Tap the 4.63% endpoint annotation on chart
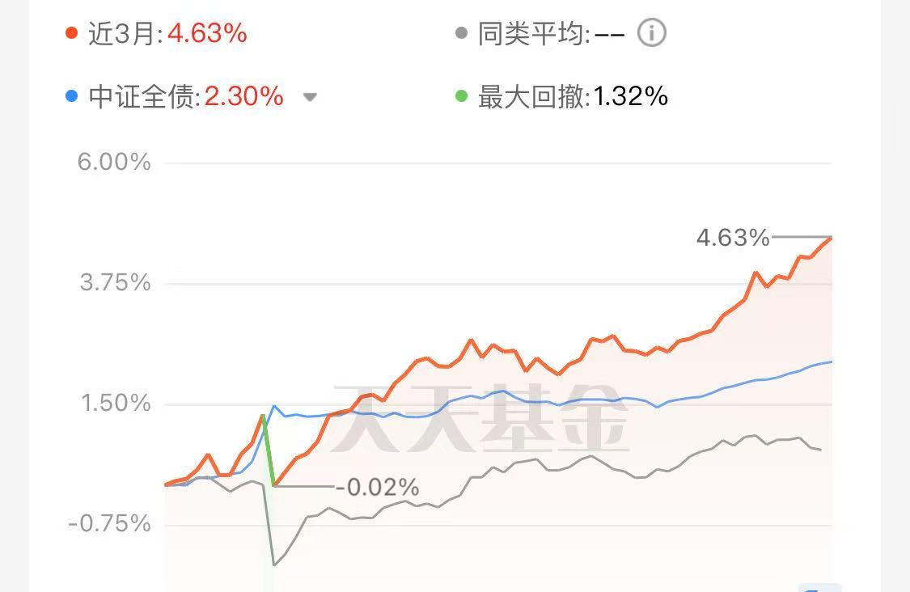 733,238
